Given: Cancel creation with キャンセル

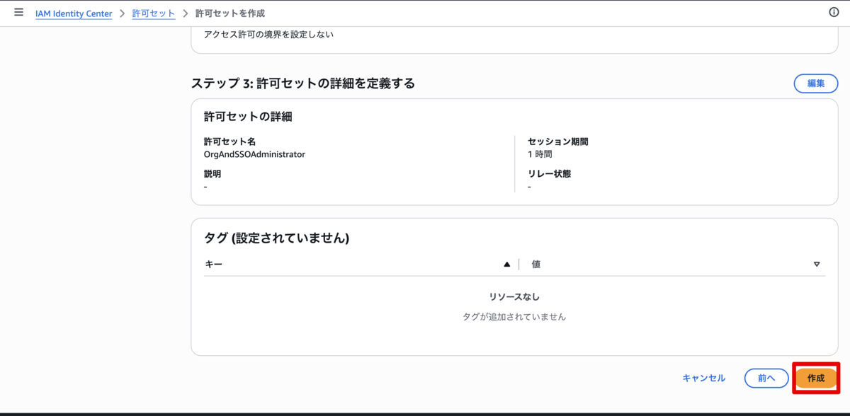Looking at the screenshot, I should click(x=703, y=378).
